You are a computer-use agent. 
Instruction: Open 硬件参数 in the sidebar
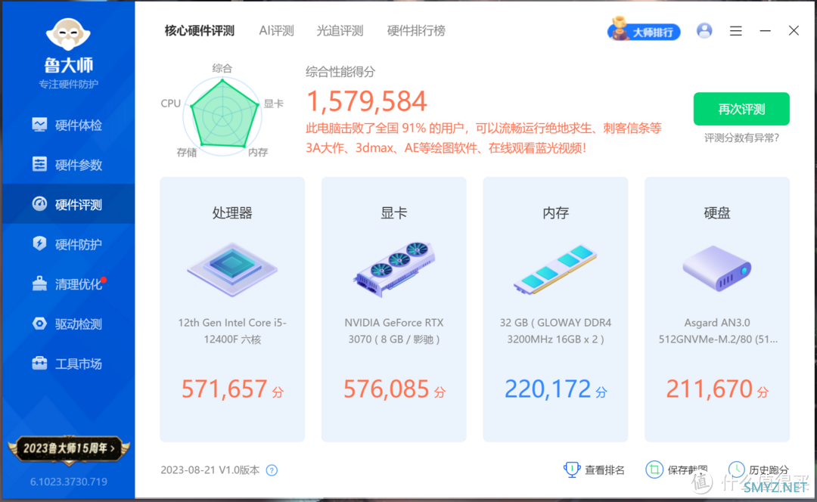coord(68,165)
